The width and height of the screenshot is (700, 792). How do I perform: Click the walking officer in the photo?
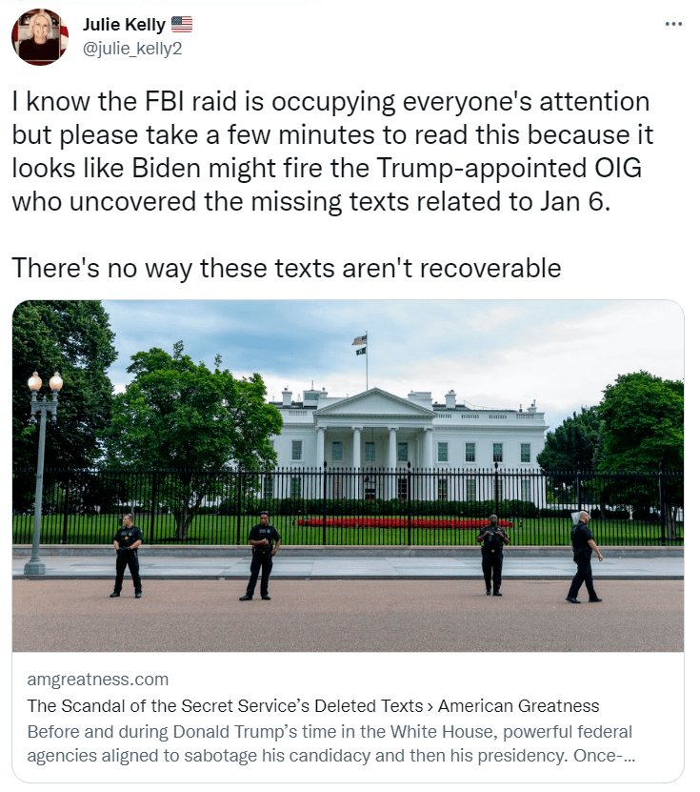tap(584, 557)
